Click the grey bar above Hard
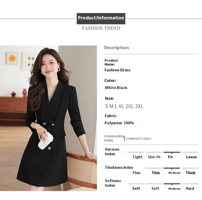 [190, 184]
